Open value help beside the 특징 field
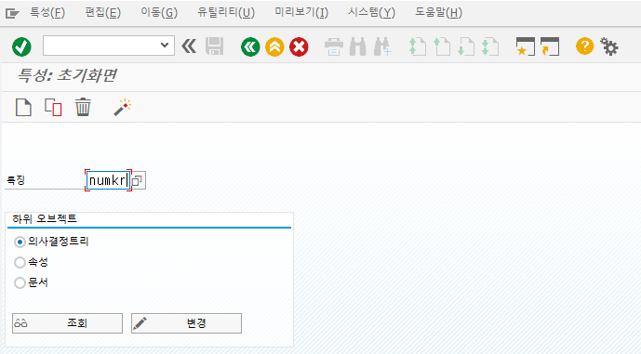The width and height of the screenshot is (641, 354). pyautogui.click(x=139, y=180)
